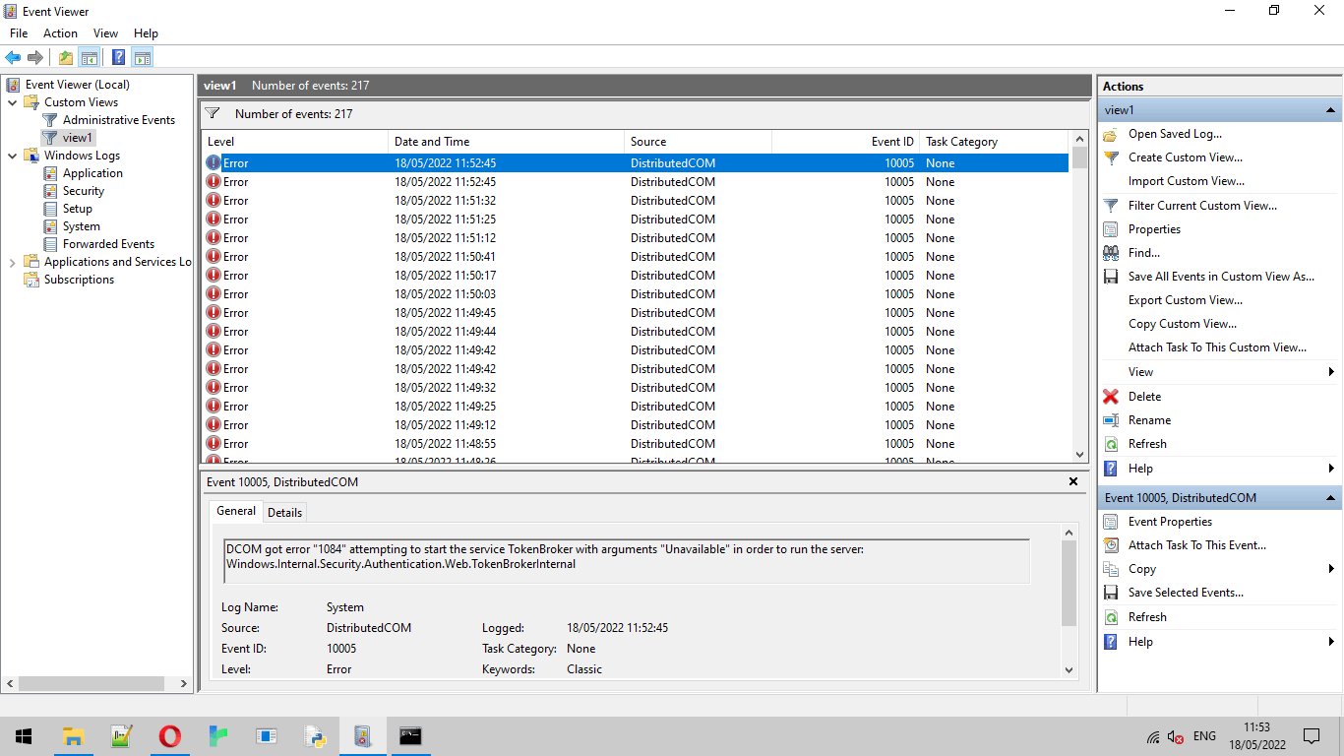Screen dimensions: 1344x756
Task: Click the red Delete icon in Actions
Action: point(1111,397)
